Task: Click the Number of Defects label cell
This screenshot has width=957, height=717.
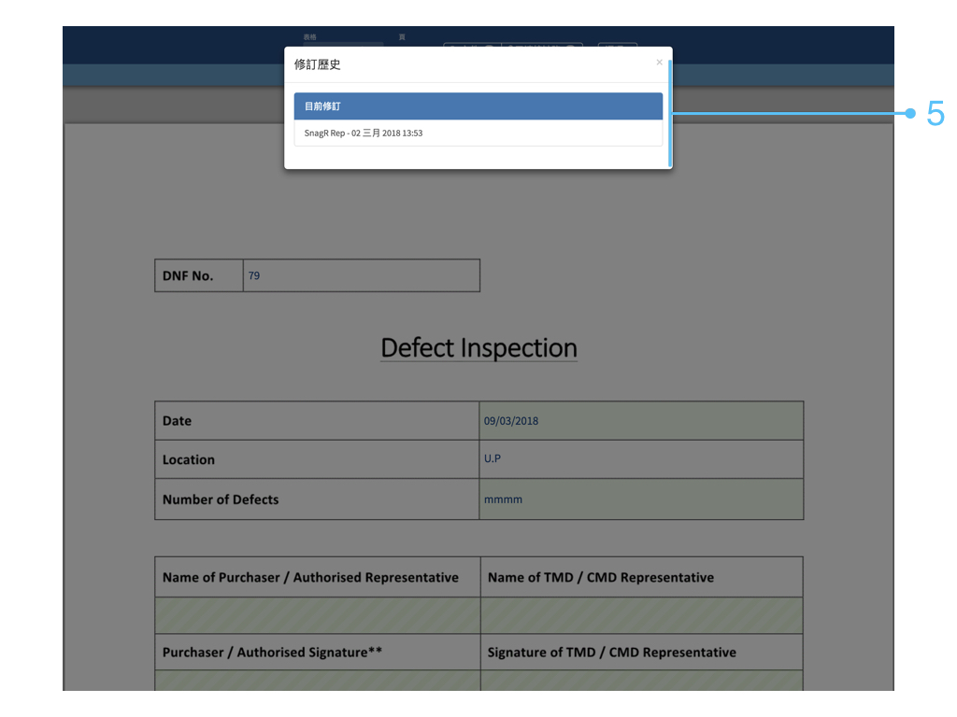Action: click(318, 499)
